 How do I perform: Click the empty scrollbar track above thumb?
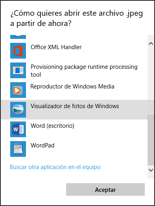[151, 81]
